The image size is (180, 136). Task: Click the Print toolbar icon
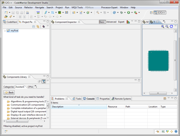(x=22, y=13)
